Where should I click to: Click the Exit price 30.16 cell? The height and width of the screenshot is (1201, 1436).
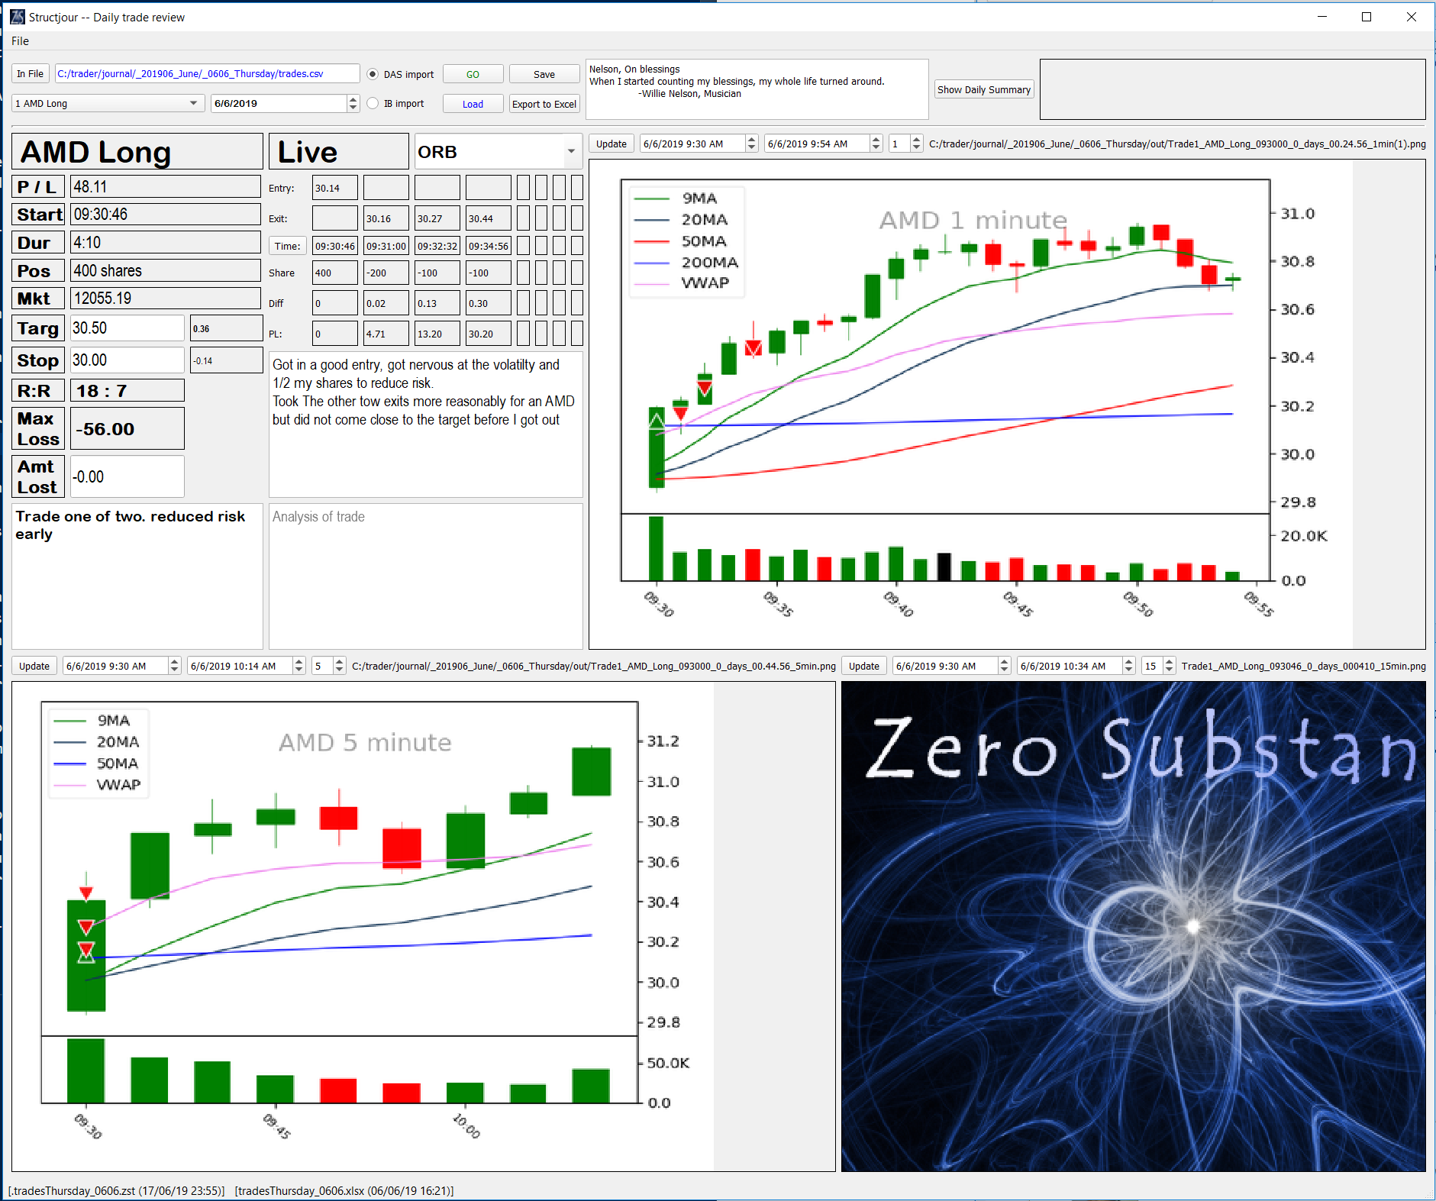click(386, 218)
